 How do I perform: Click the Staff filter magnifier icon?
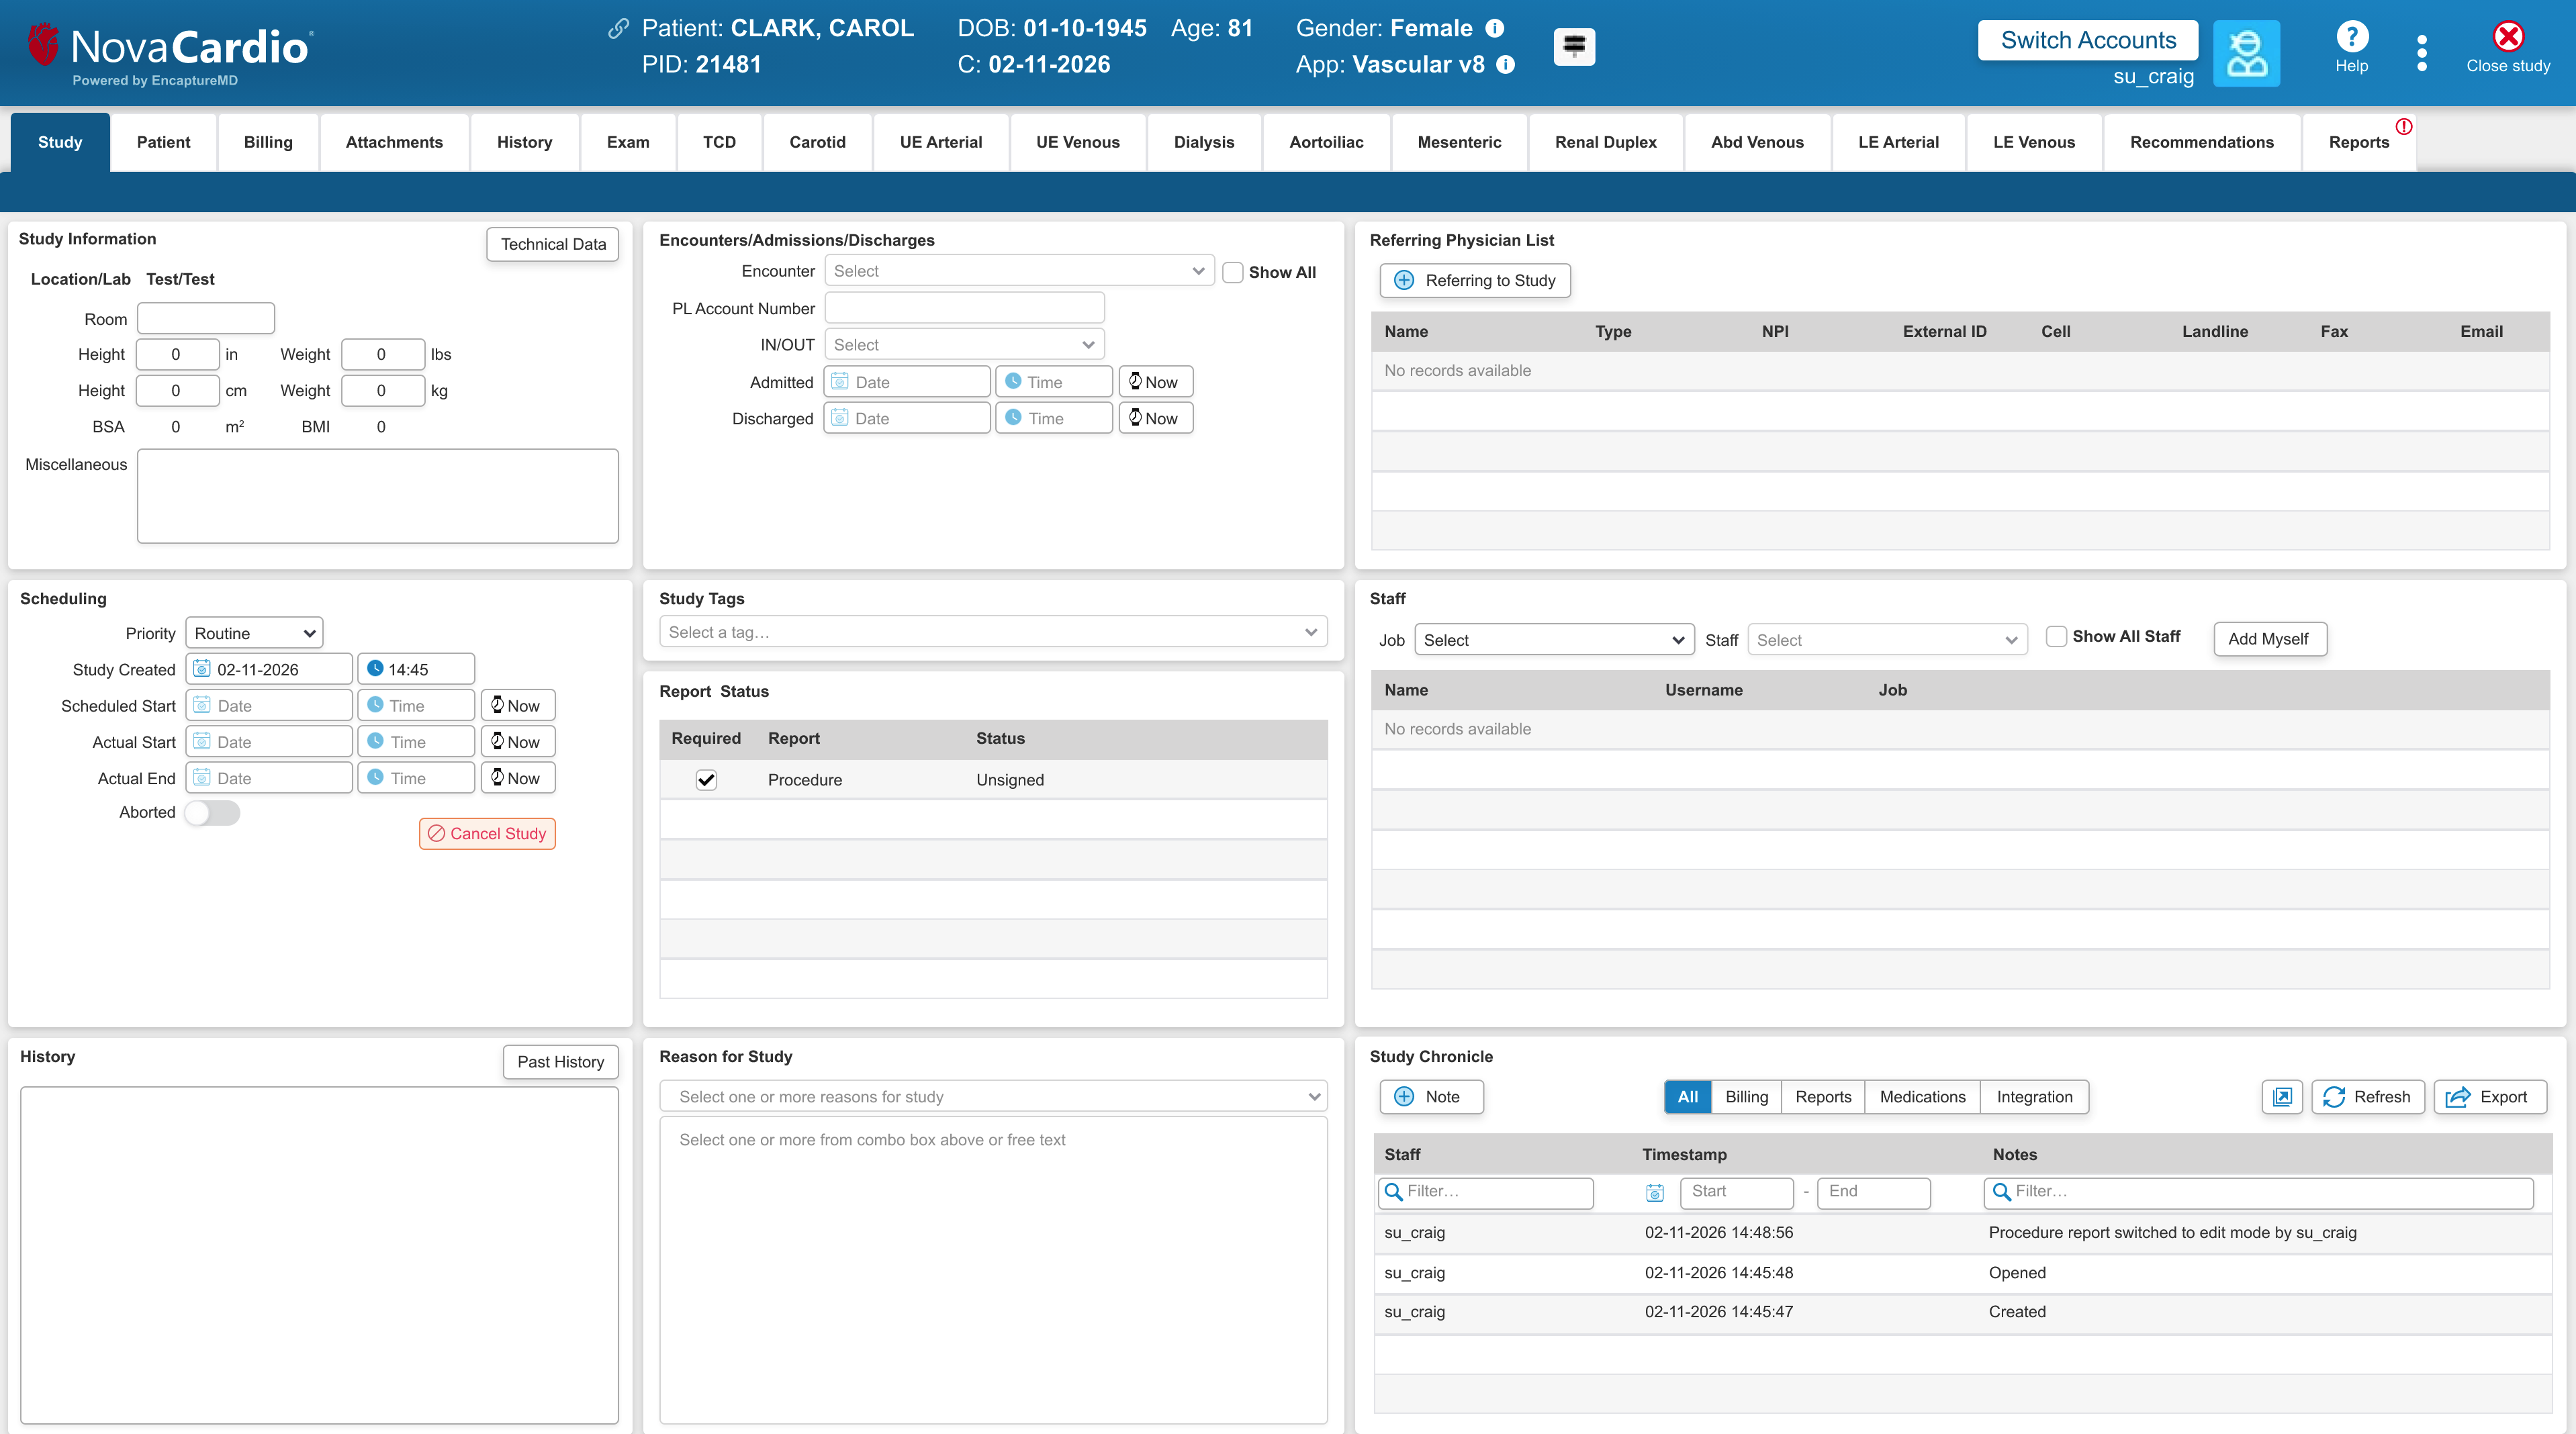click(1393, 1192)
